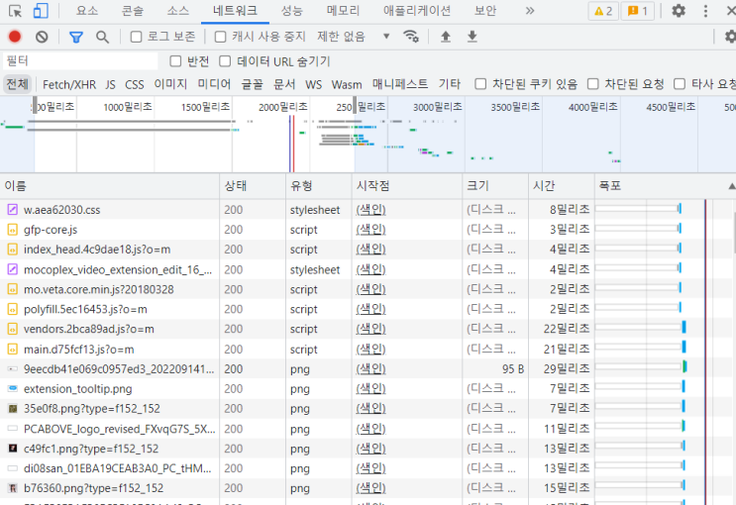Filter by 문서 requests
The width and height of the screenshot is (736, 505).
pos(284,84)
